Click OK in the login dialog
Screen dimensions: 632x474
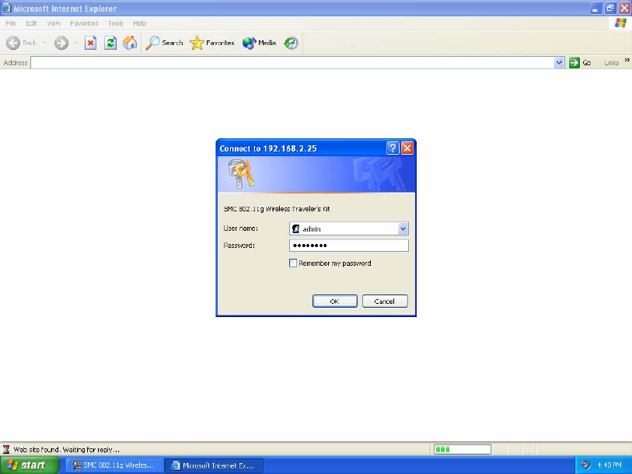click(334, 301)
